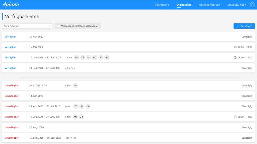Click the Hinzufügen button
The image size is (257, 144).
click(x=244, y=26)
